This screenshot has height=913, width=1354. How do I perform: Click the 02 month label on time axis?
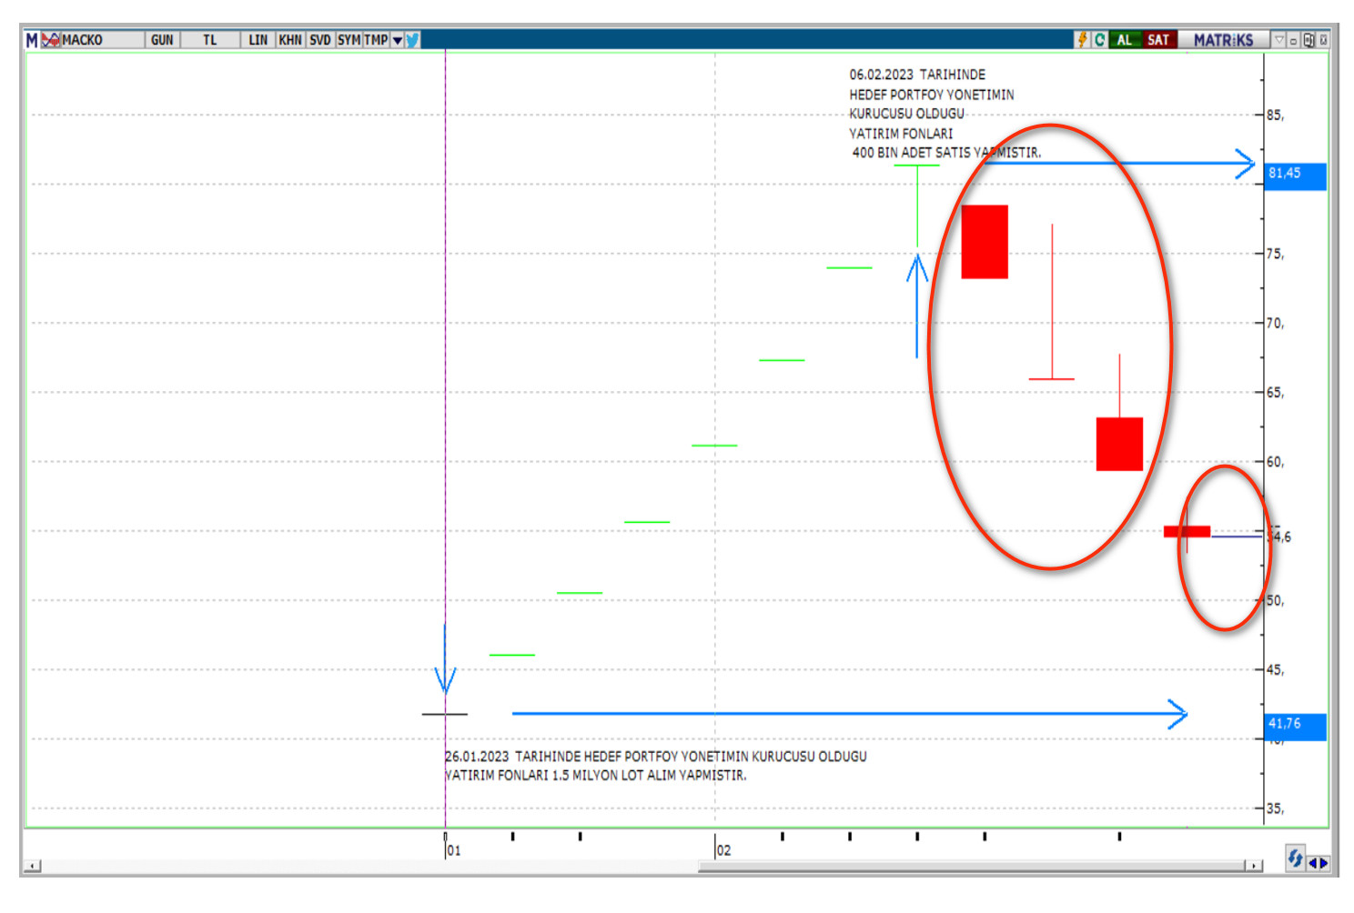(x=723, y=850)
